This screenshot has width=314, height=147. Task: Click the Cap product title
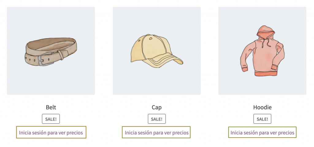pyautogui.click(x=157, y=107)
